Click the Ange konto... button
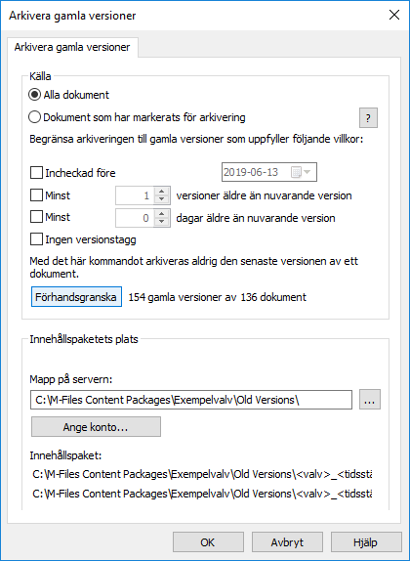Viewport: 410px width, 561px height. [96, 427]
